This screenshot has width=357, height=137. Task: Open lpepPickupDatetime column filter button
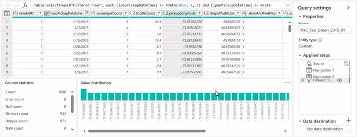tap(86, 14)
